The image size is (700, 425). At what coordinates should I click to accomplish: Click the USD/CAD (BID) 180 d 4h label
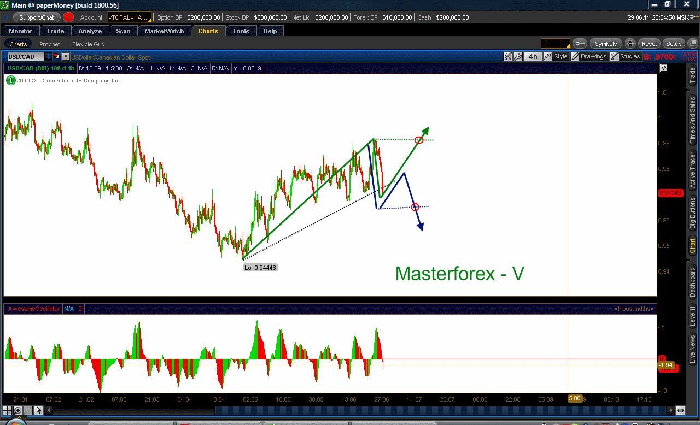point(40,68)
